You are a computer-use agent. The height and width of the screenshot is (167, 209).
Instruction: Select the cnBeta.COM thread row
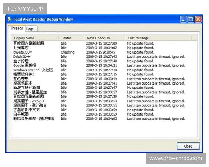23,52
